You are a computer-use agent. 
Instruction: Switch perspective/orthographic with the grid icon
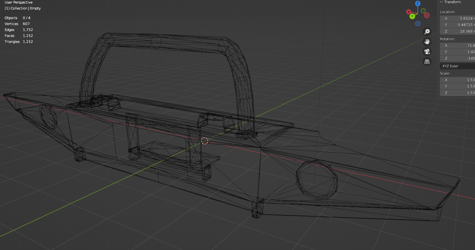pos(427,61)
